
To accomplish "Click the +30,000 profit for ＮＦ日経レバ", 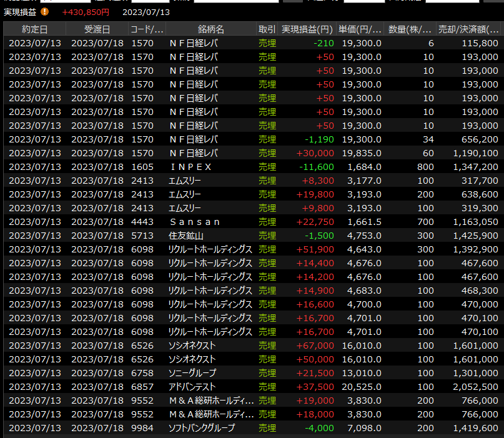I will point(317,153).
